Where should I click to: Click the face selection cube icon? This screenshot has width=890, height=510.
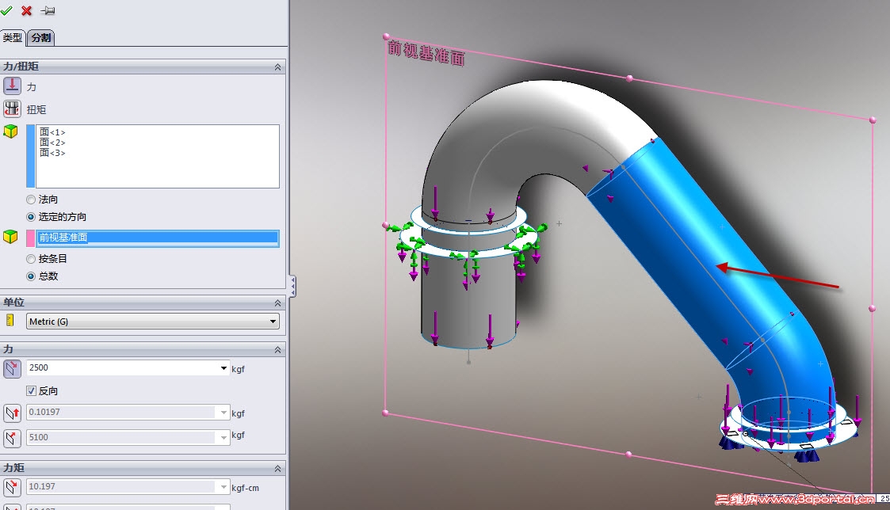[11, 131]
